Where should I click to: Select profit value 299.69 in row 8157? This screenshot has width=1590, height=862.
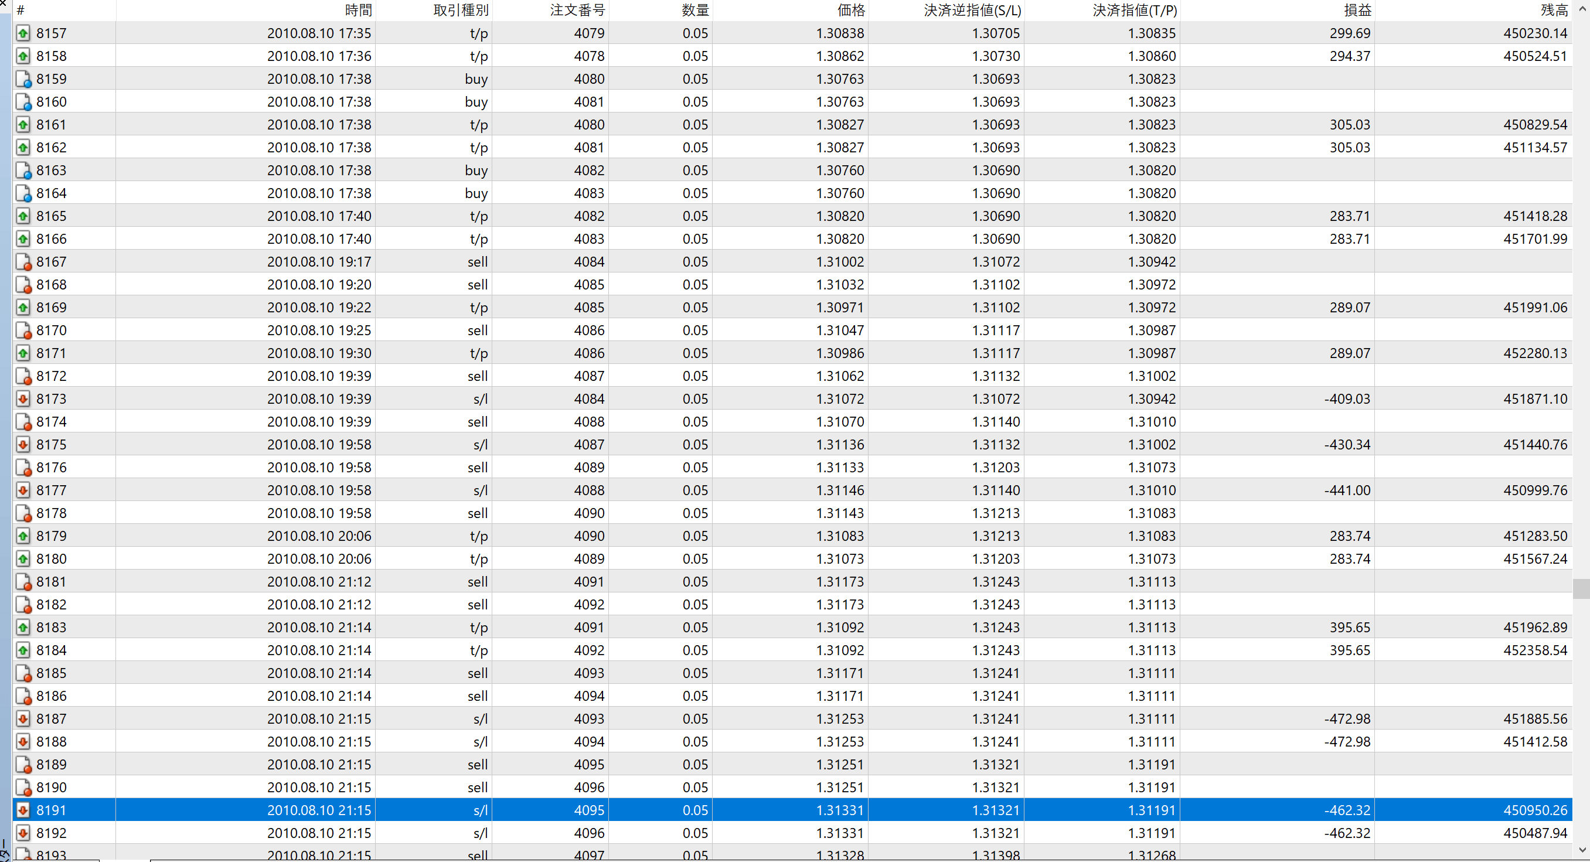tap(1350, 33)
